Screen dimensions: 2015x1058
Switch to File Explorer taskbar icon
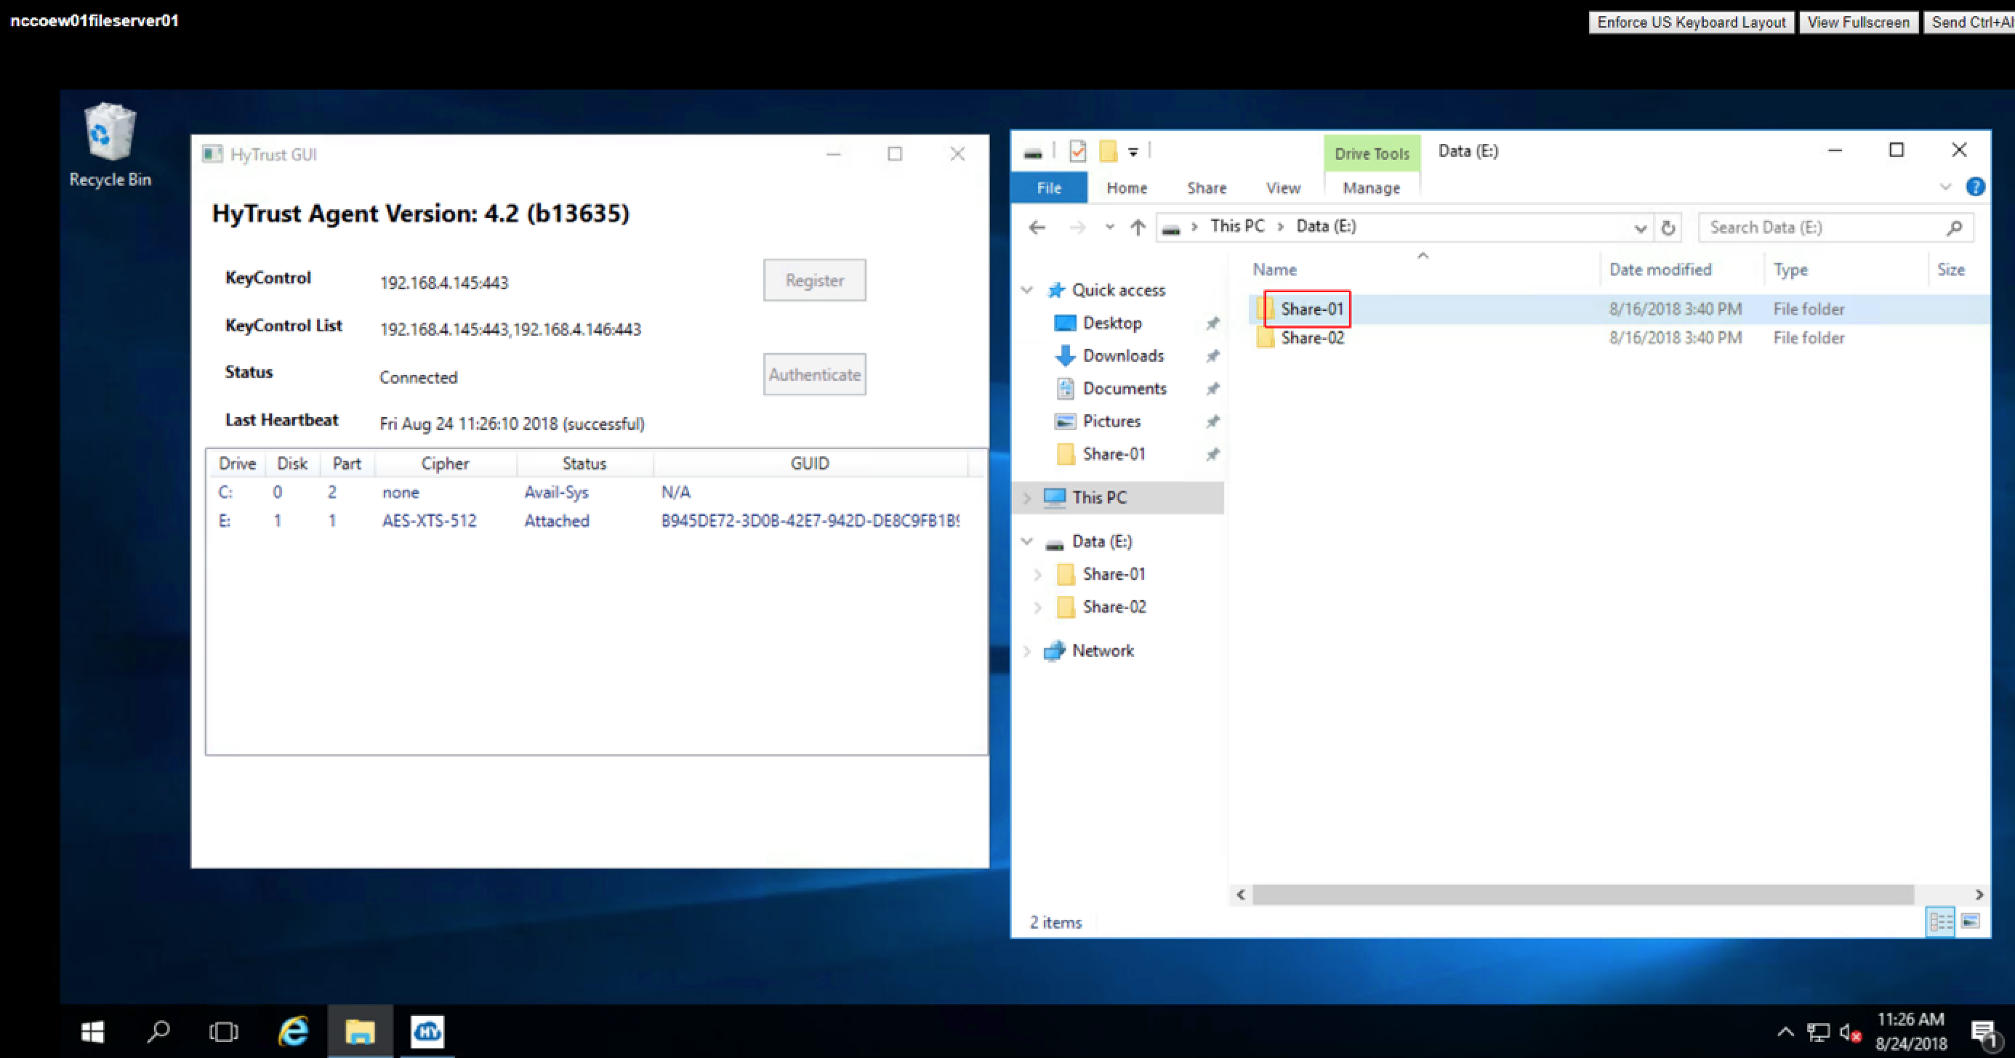tap(360, 1032)
